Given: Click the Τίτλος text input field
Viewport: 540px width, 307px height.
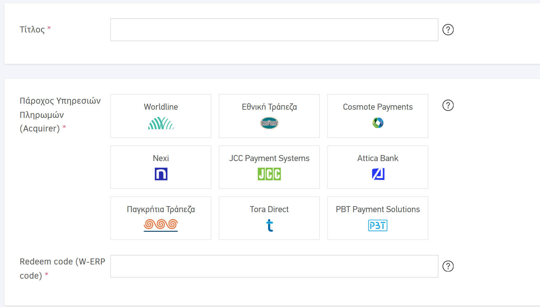Looking at the screenshot, I should click(x=274, y=30).
